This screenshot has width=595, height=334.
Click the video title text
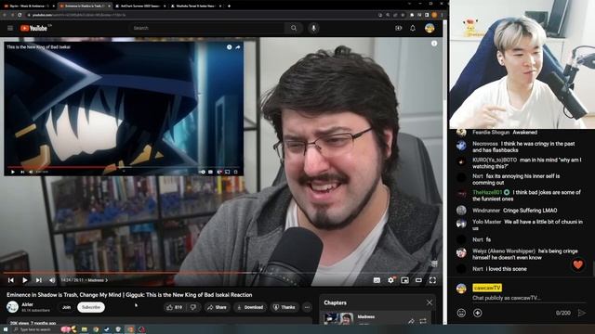pyautogui.click(x=129, y=295)
